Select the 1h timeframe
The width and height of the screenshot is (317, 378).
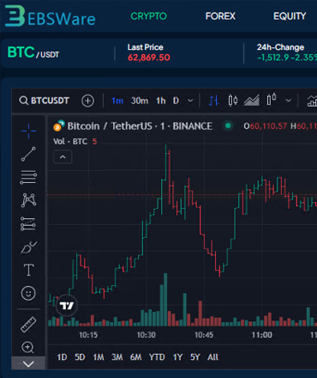tap(161, 101)
